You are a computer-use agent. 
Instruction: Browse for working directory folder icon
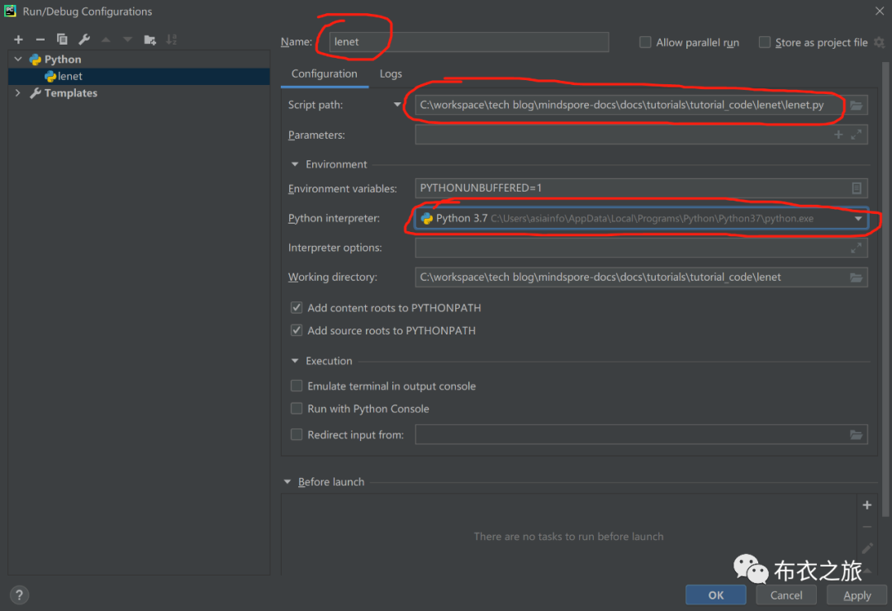[856, 277]
